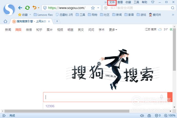Open the 新闻 bookmark folder

pos(117,15)
